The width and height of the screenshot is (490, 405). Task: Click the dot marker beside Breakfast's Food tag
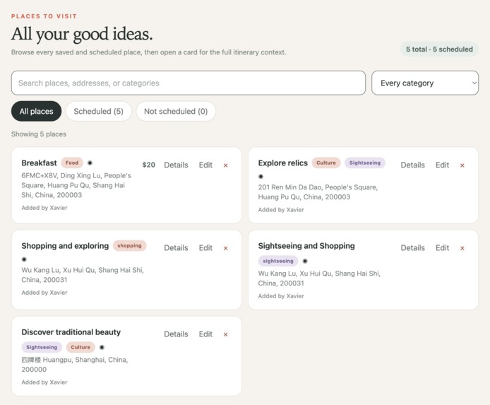click(x=90, y=163)
